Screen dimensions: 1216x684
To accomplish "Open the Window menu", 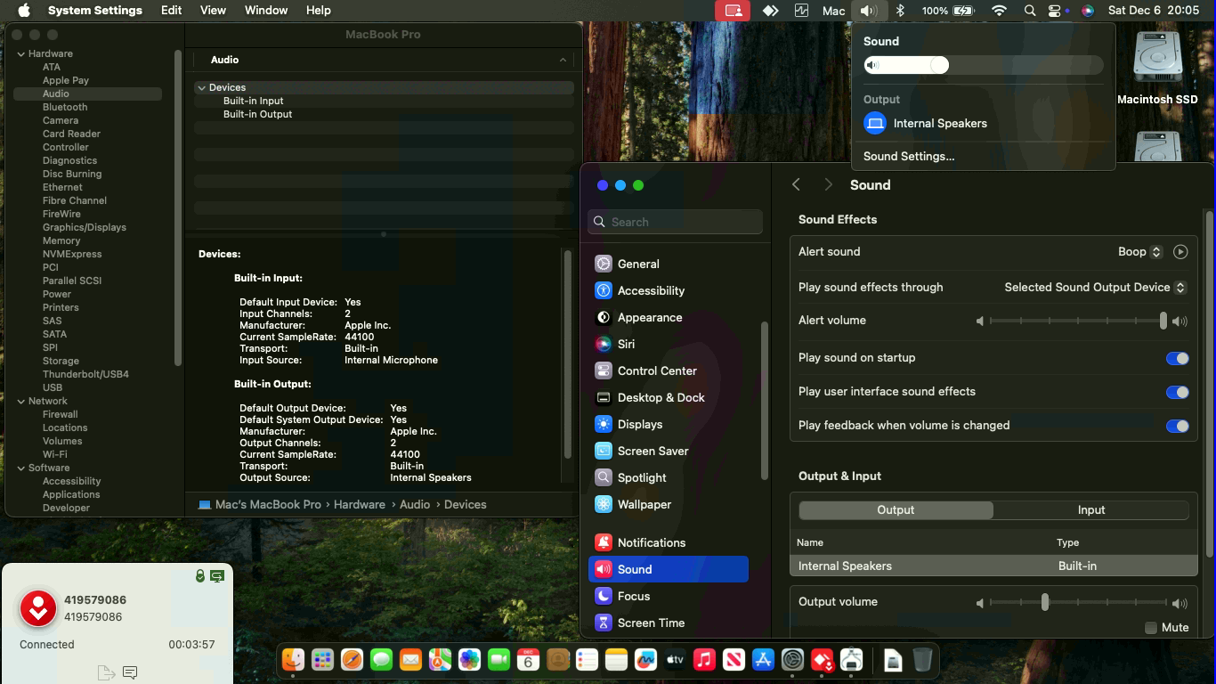I will [x=265, y=11].
